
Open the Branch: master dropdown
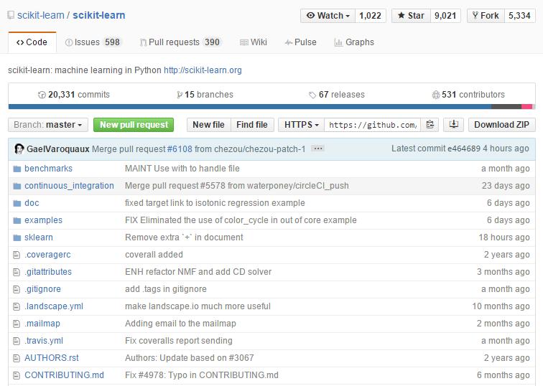click(x=48, y=125)
